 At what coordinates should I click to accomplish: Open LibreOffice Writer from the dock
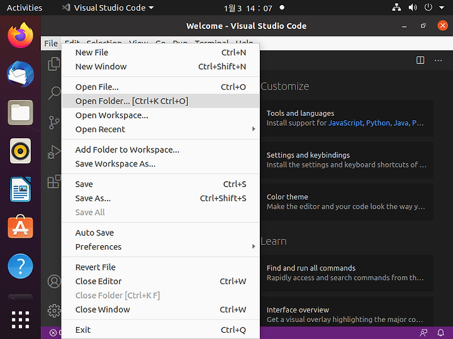click(x=21, y=189)
